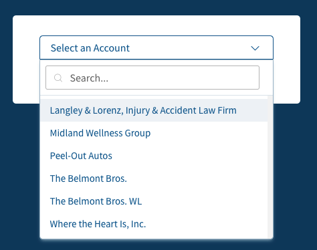Image resolution: width=317 pixels, height=250 pixels.
Task: Click the divider area below the search box
Action: click(x=154, y=96)
